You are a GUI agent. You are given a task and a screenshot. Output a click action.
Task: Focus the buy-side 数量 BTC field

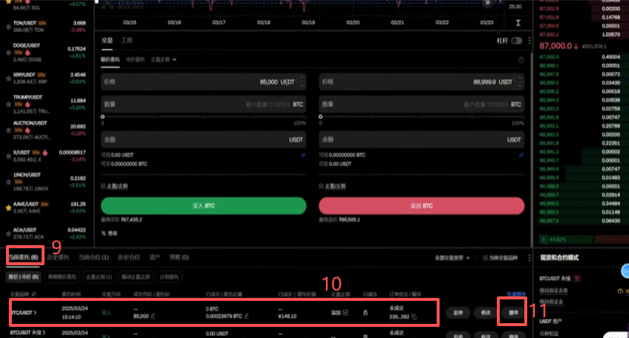pos(203,104)
